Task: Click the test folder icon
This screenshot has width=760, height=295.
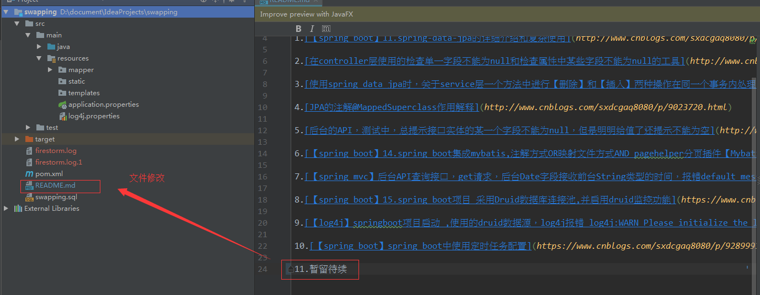Action: coord(40,128)
